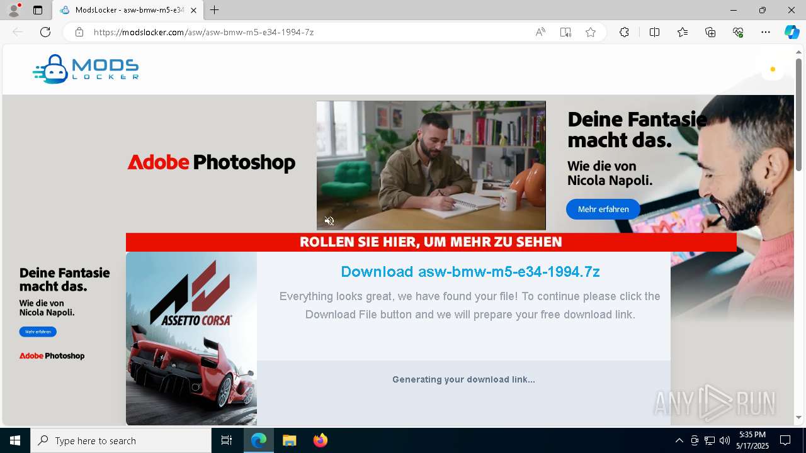Open the volume control icon
806x453 pixels.
point(725,440)
